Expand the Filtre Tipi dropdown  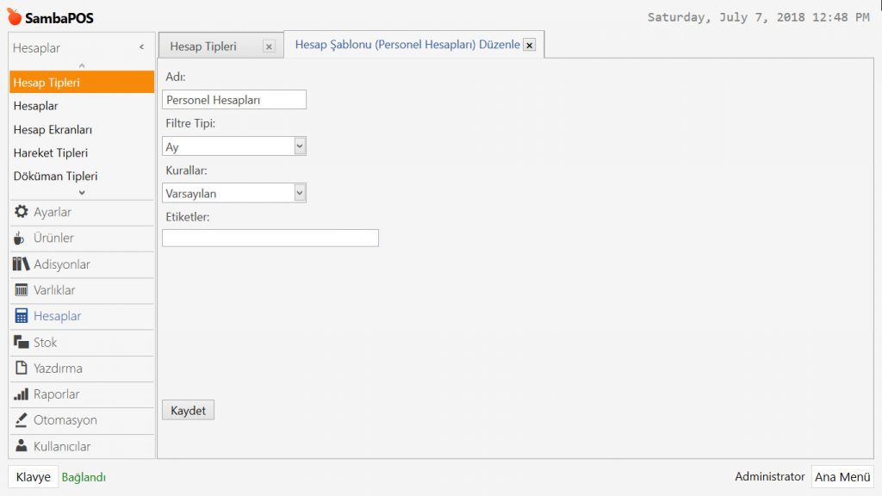[300, 146]
